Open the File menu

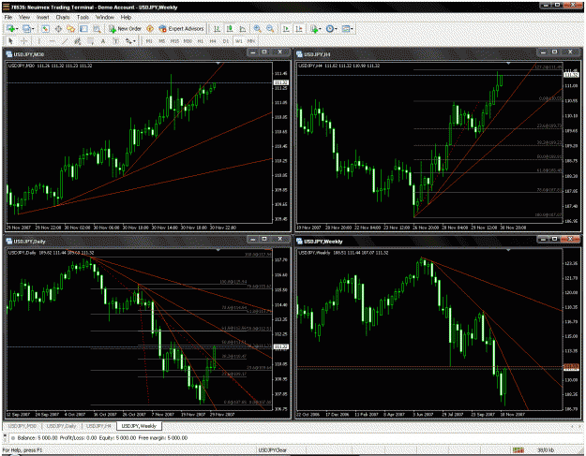click(8, 17)
